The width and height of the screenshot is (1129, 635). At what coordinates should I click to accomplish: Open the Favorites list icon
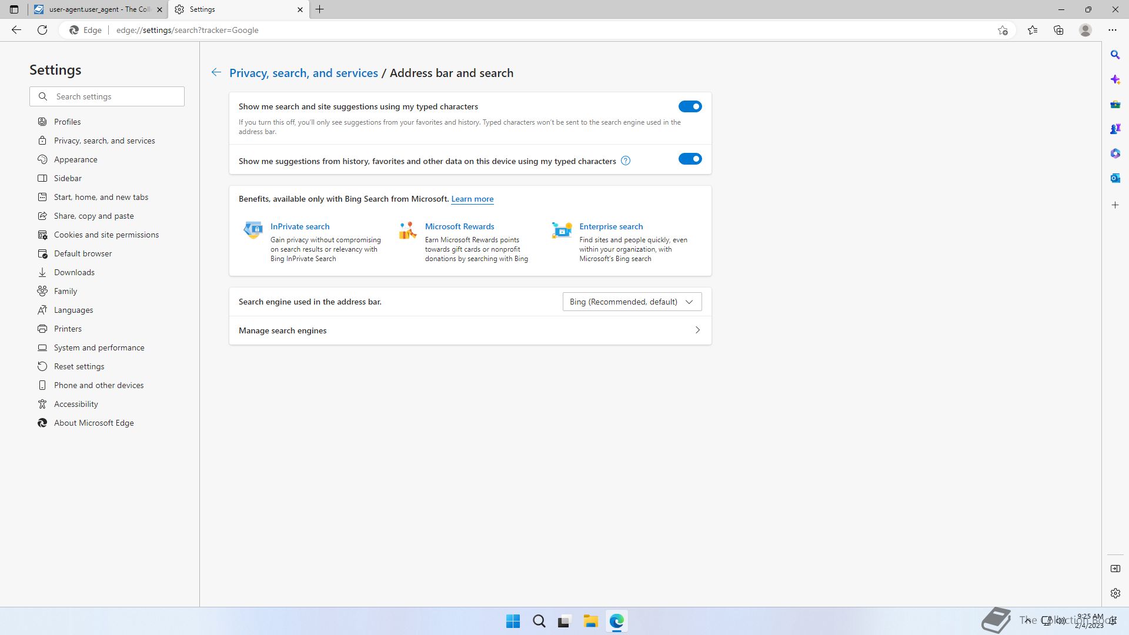click(1033, 30)
